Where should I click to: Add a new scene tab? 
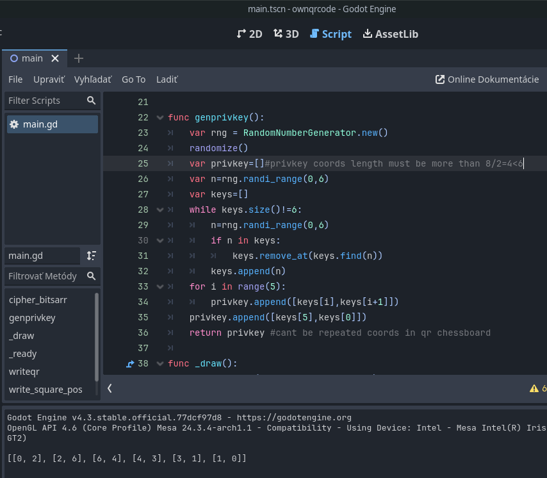click(x=79, y=58)
